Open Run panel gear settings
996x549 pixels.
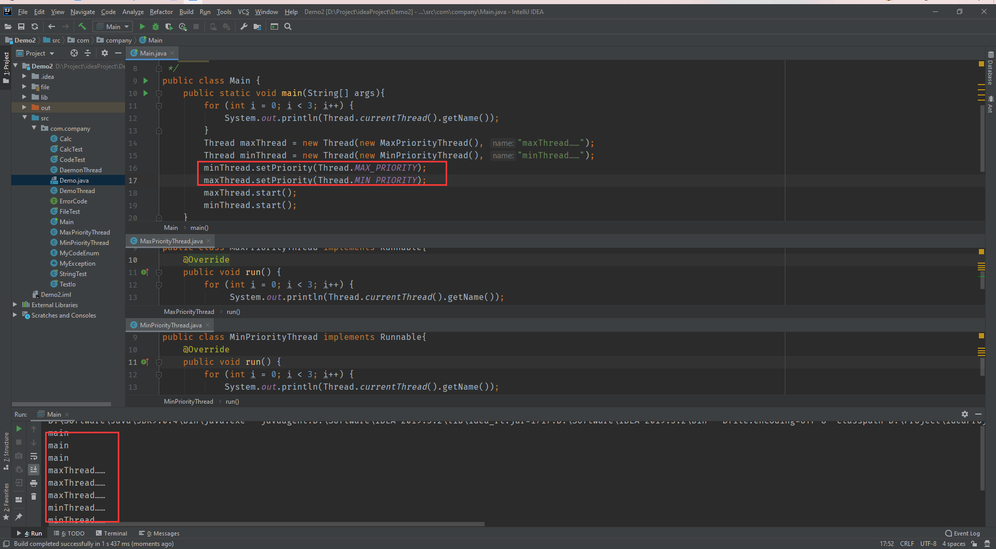pyautogui.click(x=965, y=414)
